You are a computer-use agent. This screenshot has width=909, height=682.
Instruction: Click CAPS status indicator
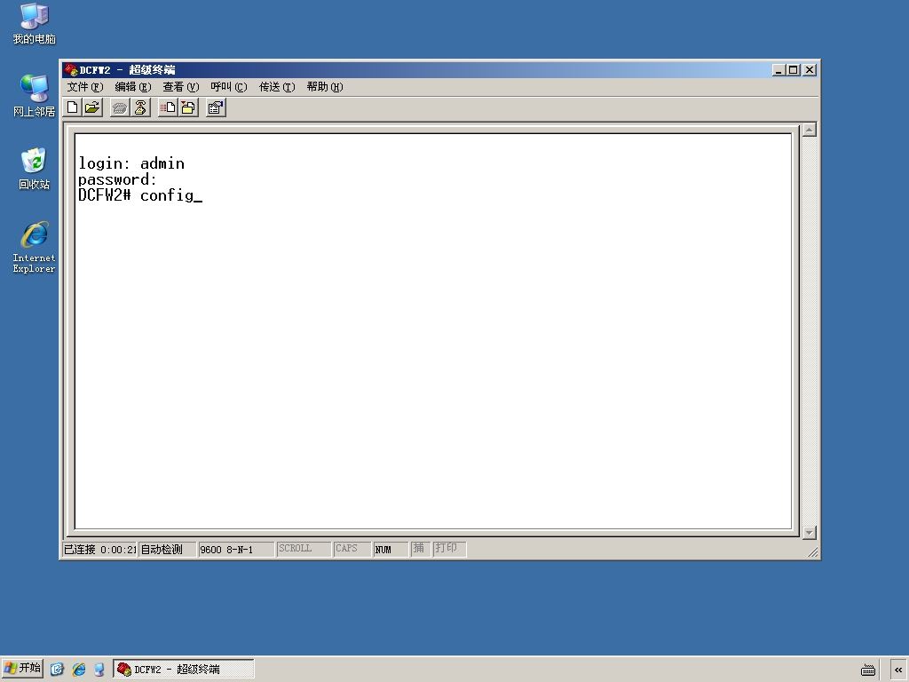[x=352, y=549]
